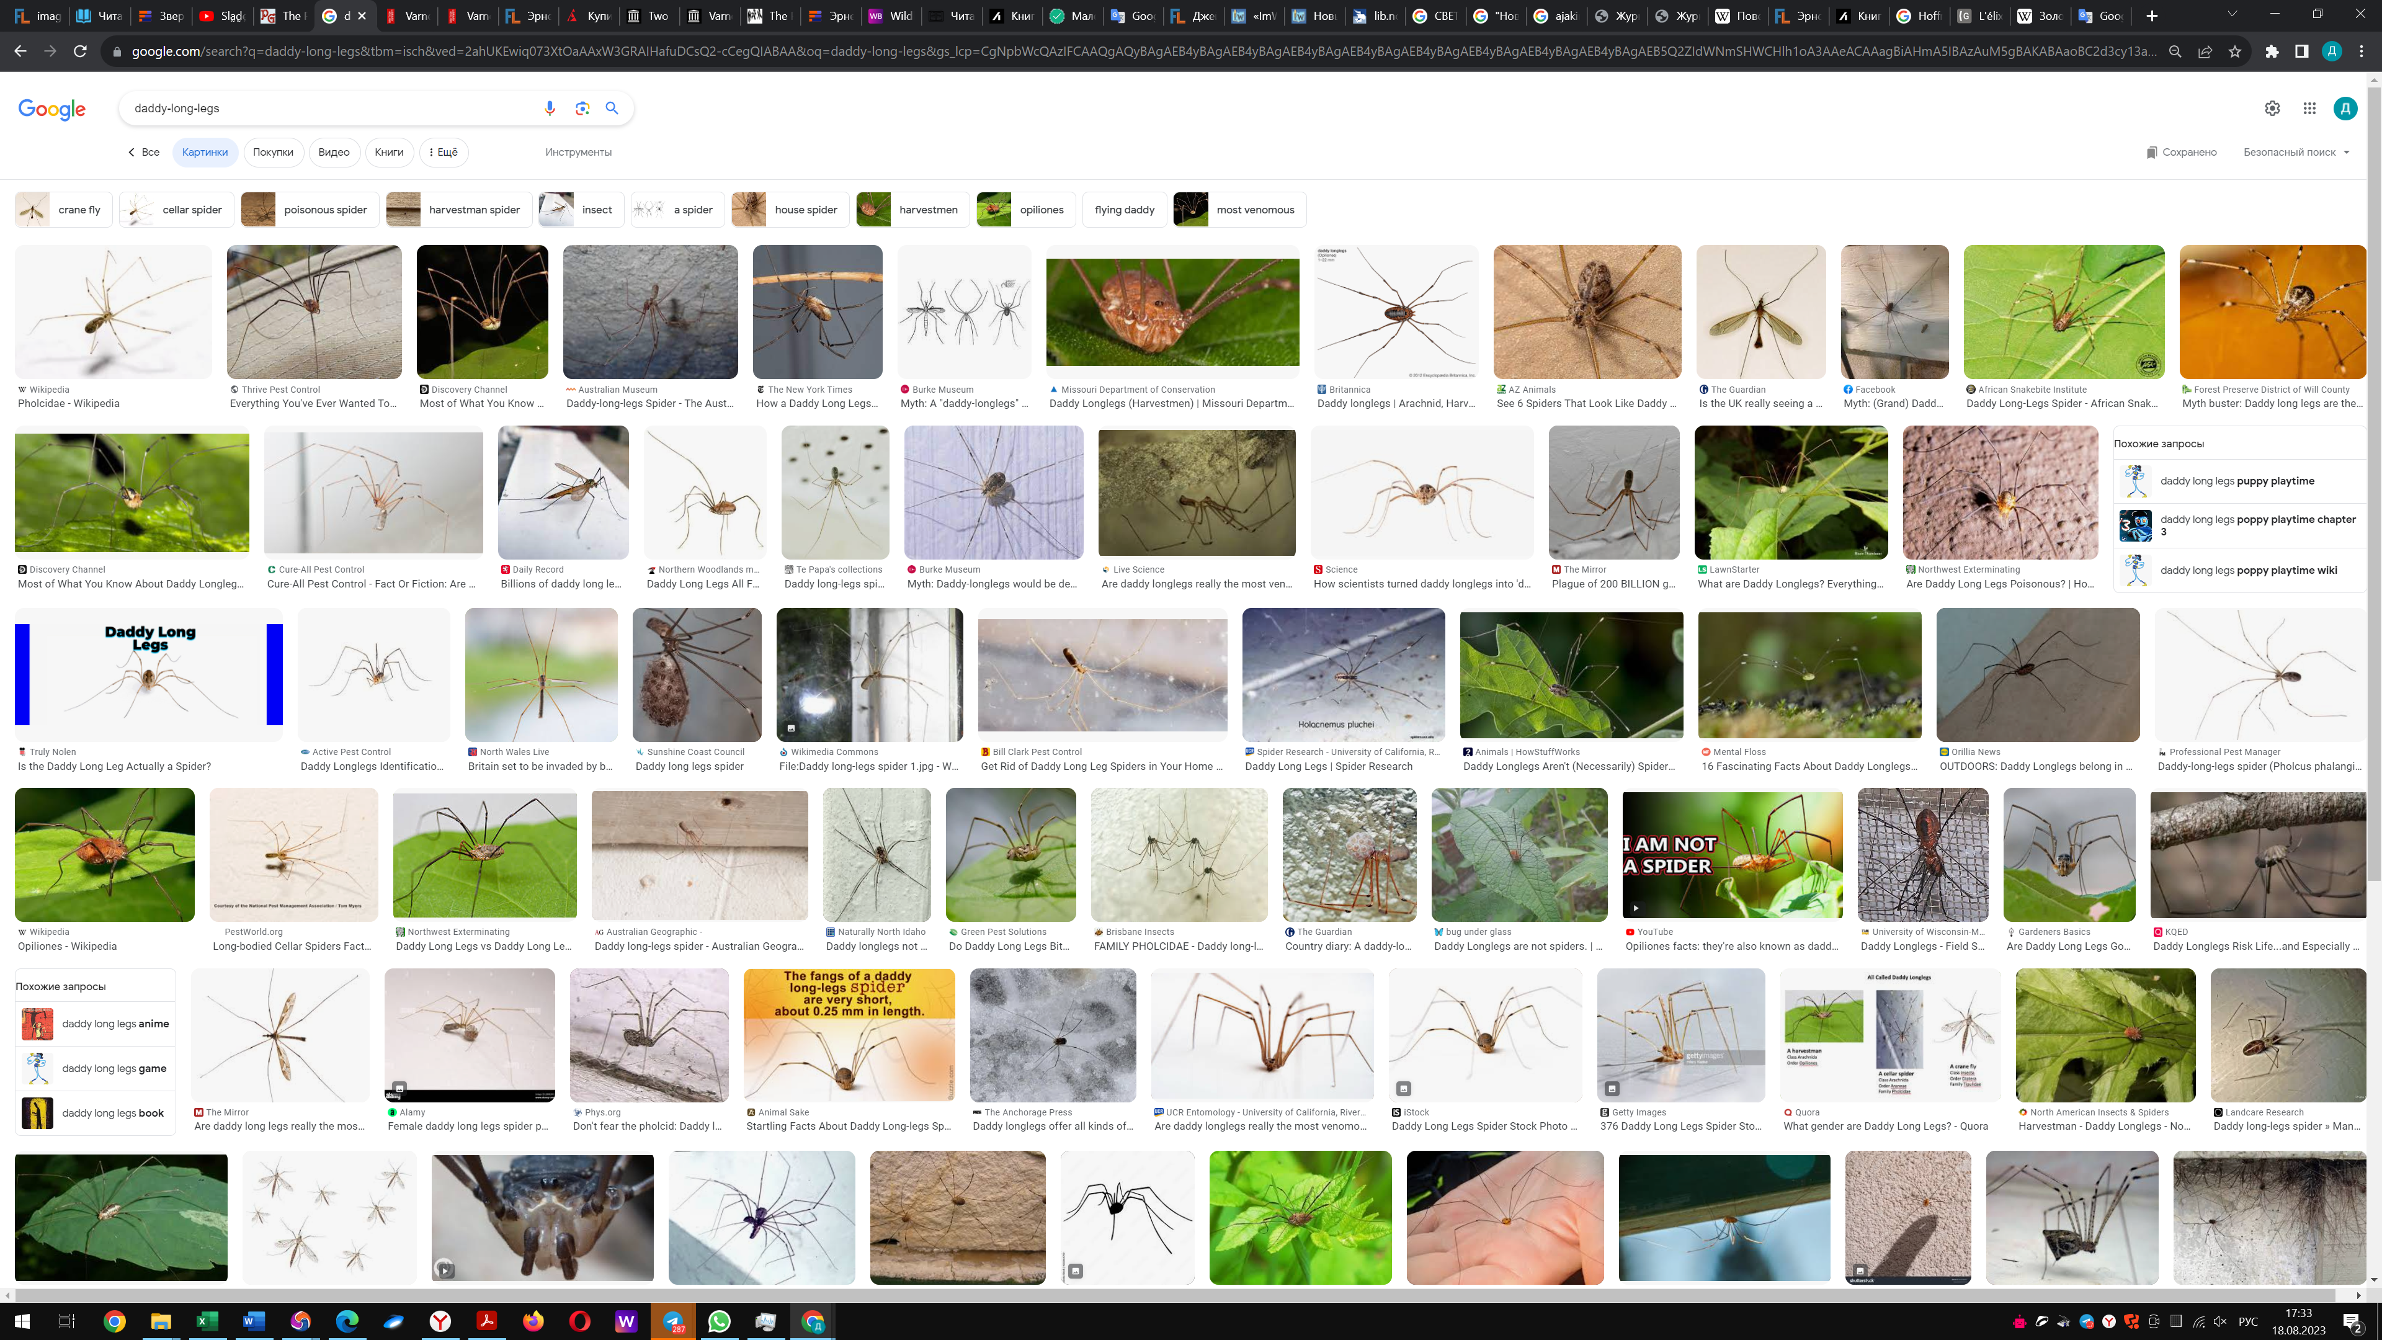Image resolution: width=2382 pixels, height=1340 pixels.
Task: Bookmark this page with star icon
Action: tap(2235, 51)
